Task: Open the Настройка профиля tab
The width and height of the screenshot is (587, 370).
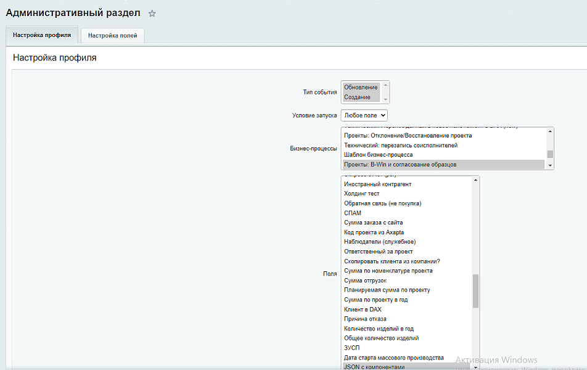Action: pos(42,35)
